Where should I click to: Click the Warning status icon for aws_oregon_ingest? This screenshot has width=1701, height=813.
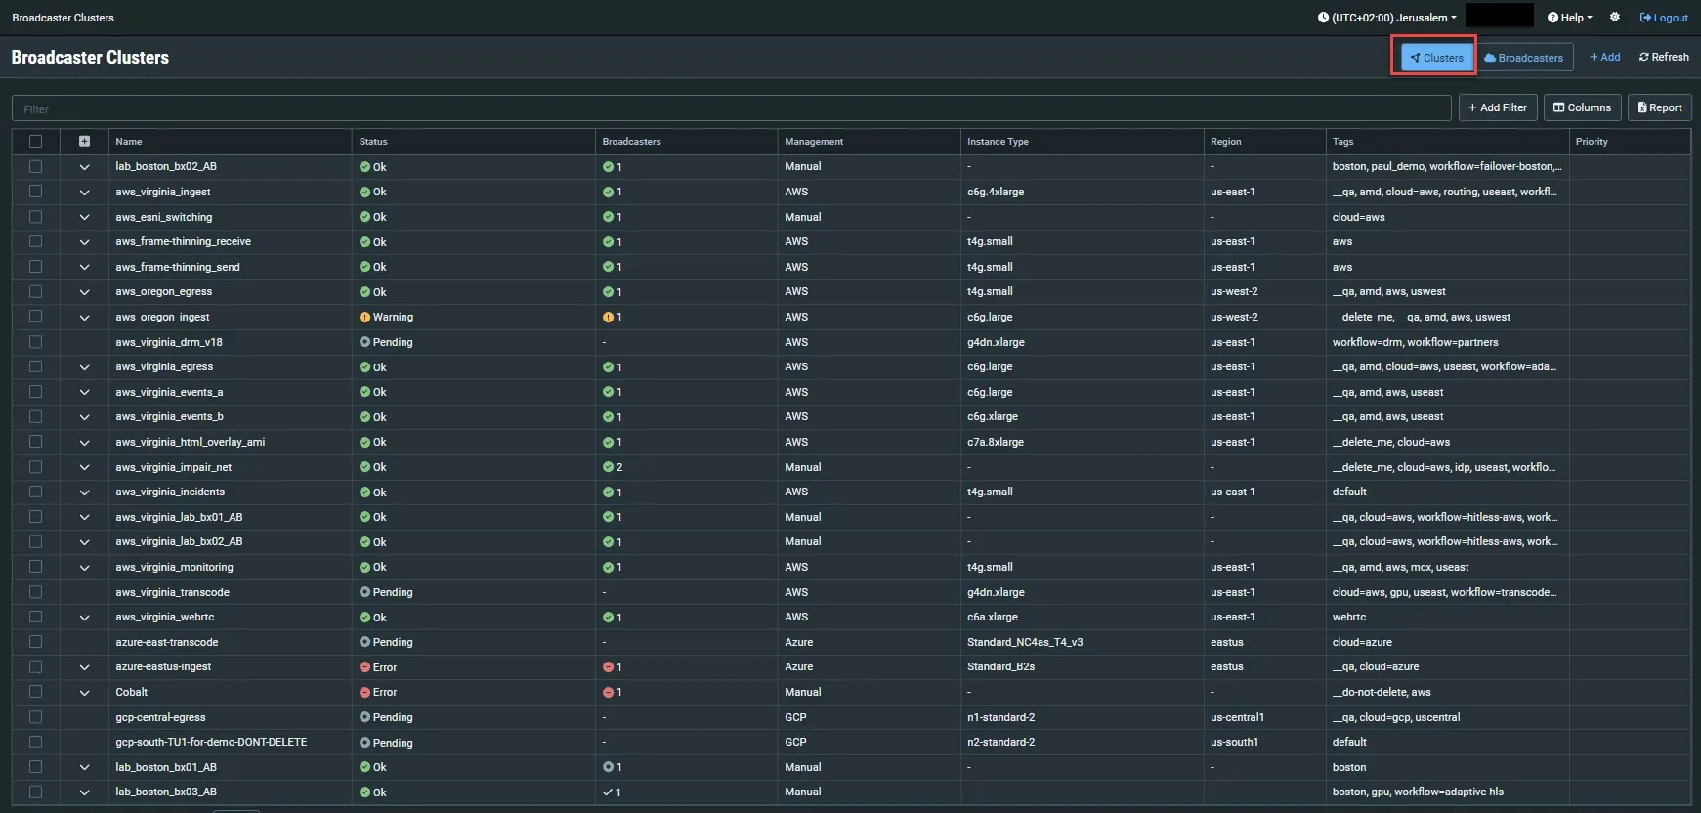click(x=364, y=318)
